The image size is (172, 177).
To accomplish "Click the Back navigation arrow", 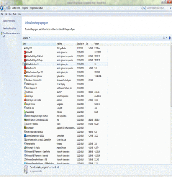I will coord(2,8).
